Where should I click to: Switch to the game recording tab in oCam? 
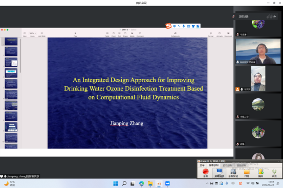pos(228,165)
